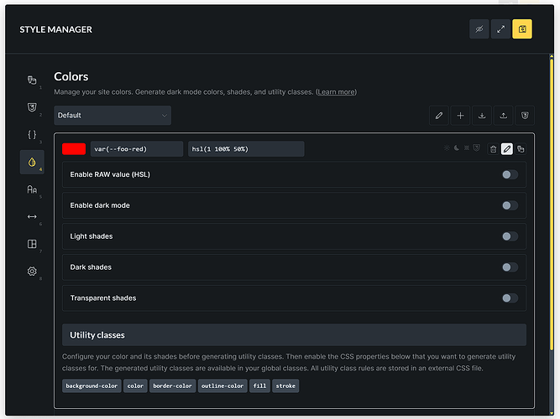Image resolution: width=560 pixels, height=419 pixels.
Task: Open the Spacing section with the arrows icon
Action: tap(32, 217)
